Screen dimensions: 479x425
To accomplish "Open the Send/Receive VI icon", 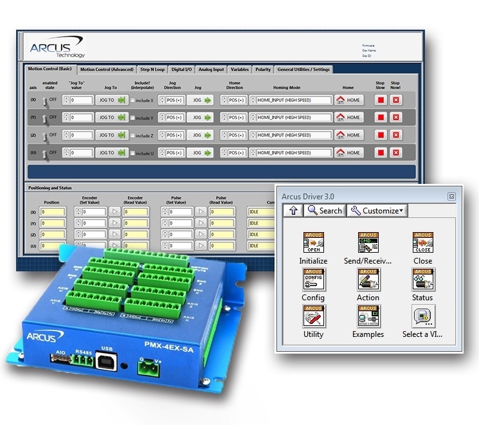I will (x=368, y=242).
